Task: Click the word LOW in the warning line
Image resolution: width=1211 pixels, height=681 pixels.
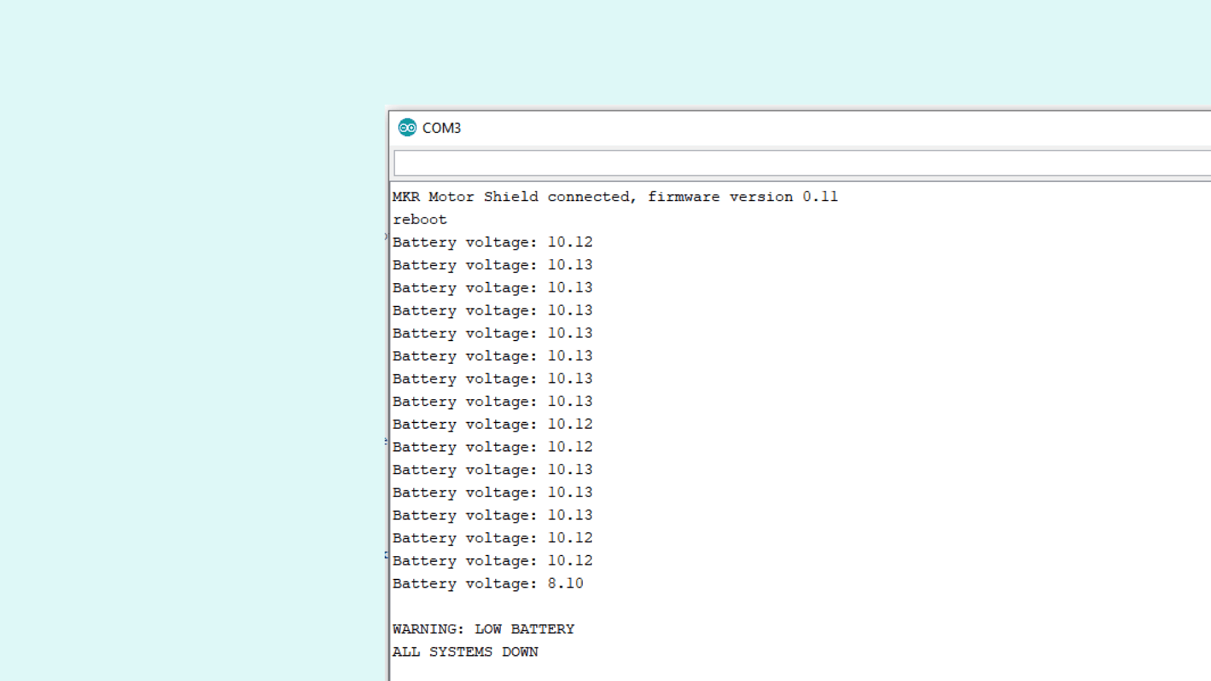Action: pyautogui.click(x=488, y=629)
